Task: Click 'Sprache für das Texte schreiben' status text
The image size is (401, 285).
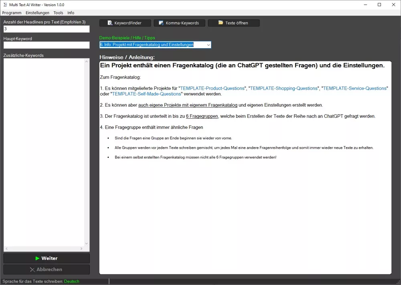Action: click(33, 281)
